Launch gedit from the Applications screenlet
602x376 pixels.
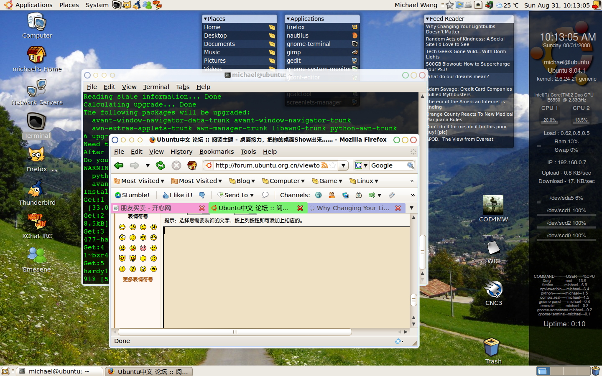(x=322, y=61)
